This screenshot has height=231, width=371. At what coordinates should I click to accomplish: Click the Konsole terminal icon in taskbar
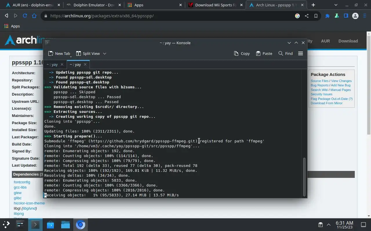pos(35,224)
